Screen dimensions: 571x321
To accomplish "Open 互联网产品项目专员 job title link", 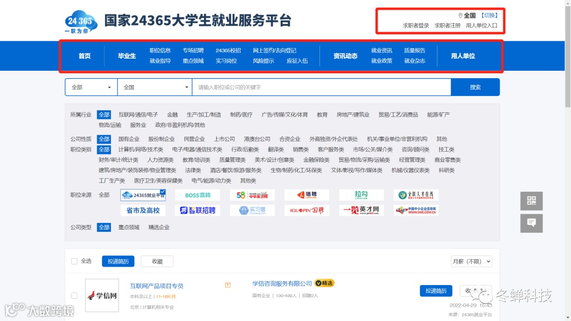I will point(156,286).
